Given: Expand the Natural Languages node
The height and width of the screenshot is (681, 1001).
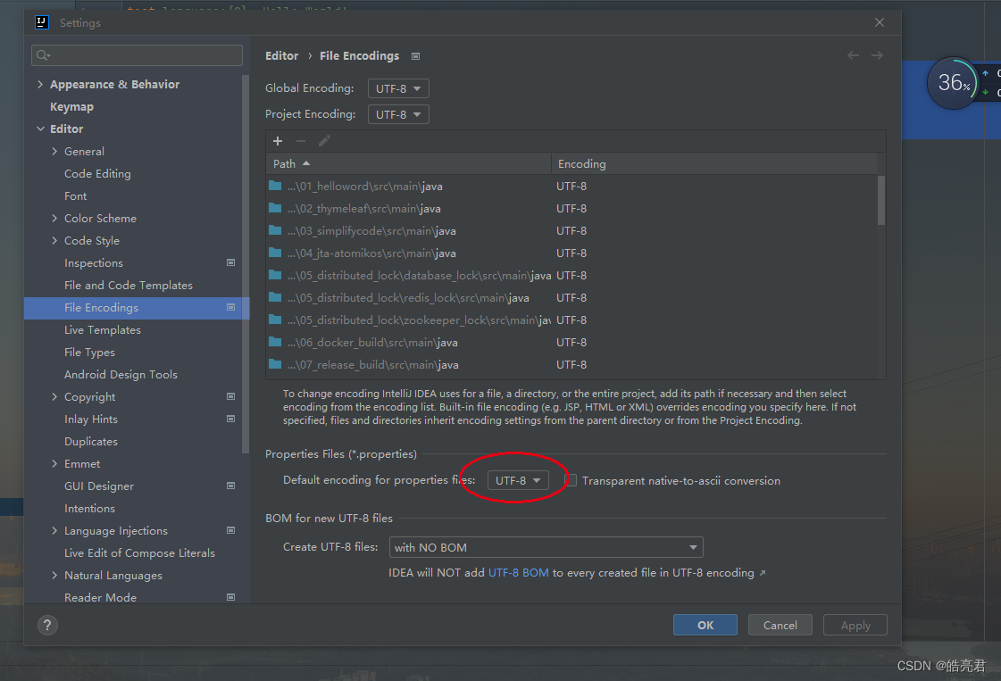Looking at the screenshot, I should pyautogui.click(x=54, y=576).
